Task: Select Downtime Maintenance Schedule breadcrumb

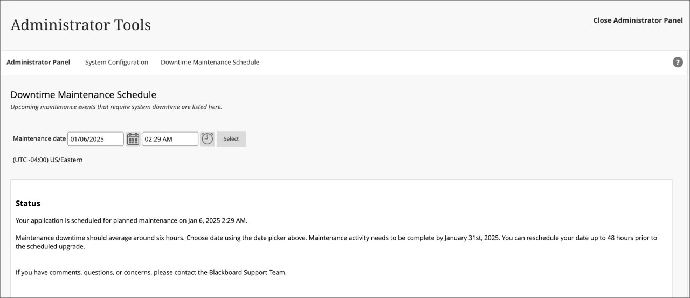Action: click(x=210, y=63)
